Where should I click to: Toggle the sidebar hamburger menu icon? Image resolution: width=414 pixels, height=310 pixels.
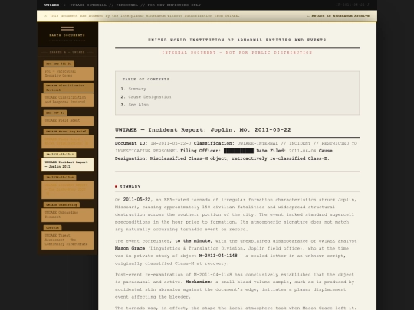pyautogui.click(x=67, y=28)
